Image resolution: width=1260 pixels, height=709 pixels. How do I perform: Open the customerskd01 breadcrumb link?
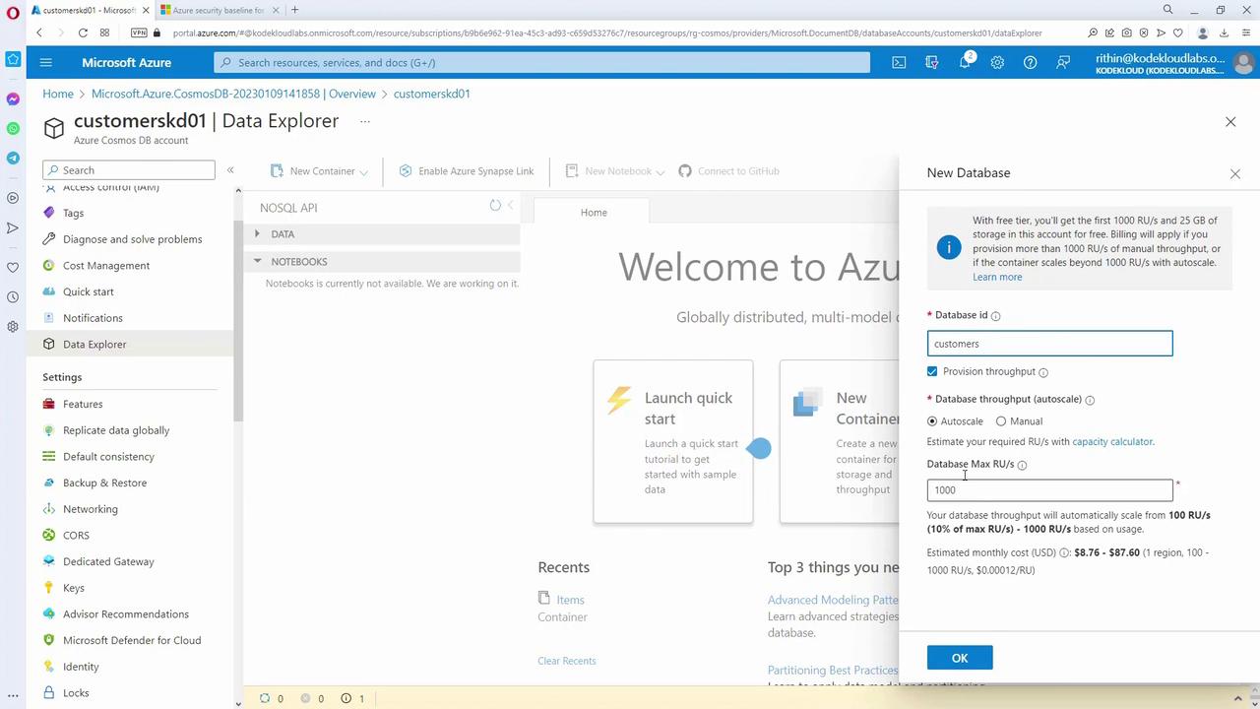[432, 94]
